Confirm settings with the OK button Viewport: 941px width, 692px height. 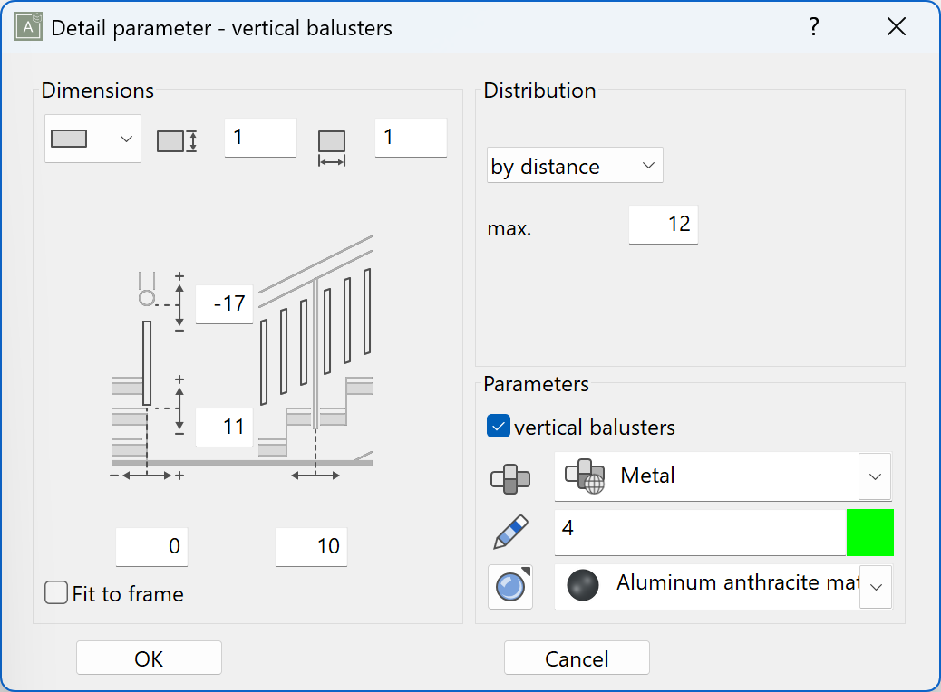coord(148,658)
